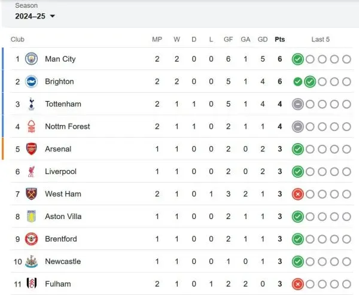Click the Fulham club crest
Viewport: 359px width, 295px height.
[x=31, y=284]
